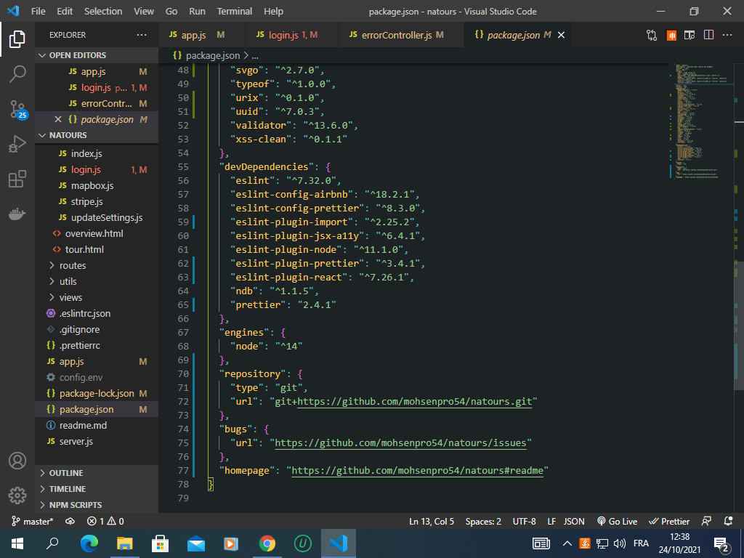The width and height of the screenshot is (744, 558).
Task: Click the orange extension icon in editor toolbar
Action: coord(671,35)
